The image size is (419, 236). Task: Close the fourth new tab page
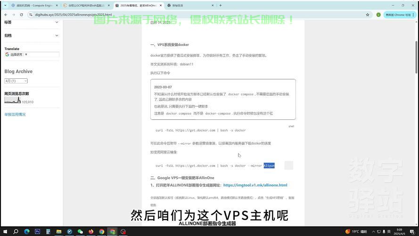pyautogui.click(x=213, y=5)
